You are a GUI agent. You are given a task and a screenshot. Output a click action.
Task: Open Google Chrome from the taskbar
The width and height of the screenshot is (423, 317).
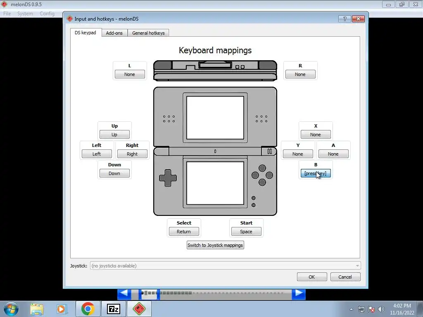(x=88, y=309)
